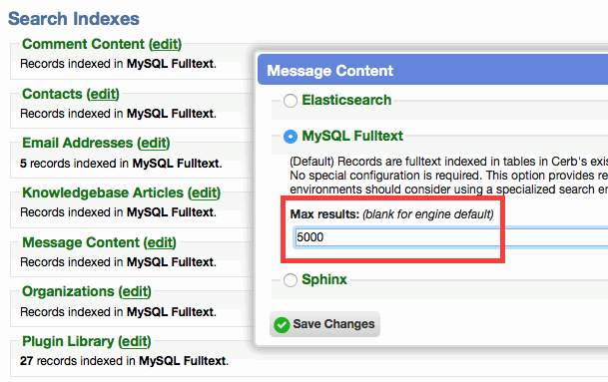Open edit link for Knowledgebase Articles

pyautogui.click(x=205, y=192)
